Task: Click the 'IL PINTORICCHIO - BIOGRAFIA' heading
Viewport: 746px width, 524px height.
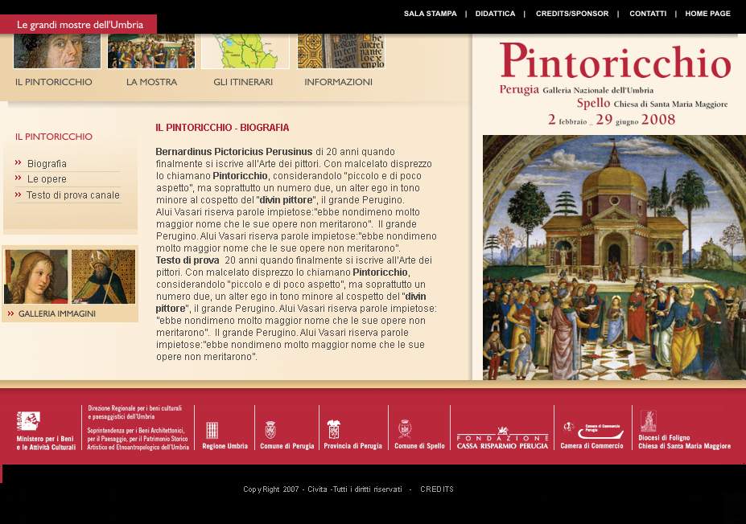Action: [222, 128]
